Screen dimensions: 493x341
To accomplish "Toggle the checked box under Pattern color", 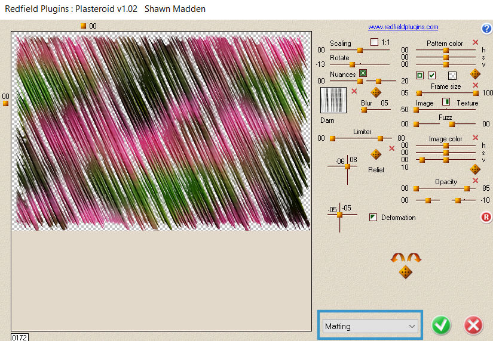I will click(x=431, y=75).
